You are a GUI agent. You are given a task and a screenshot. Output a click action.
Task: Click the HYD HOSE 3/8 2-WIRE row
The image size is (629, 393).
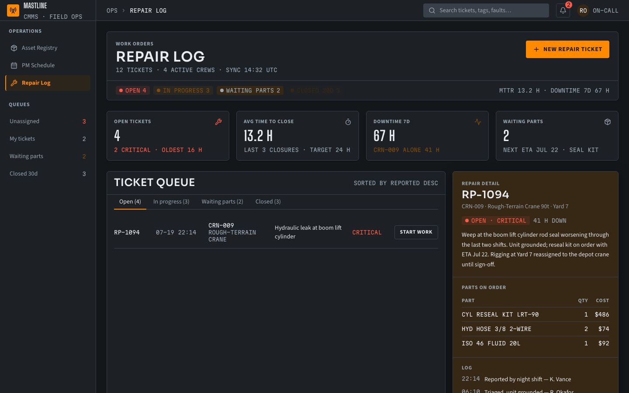point(536,329)
